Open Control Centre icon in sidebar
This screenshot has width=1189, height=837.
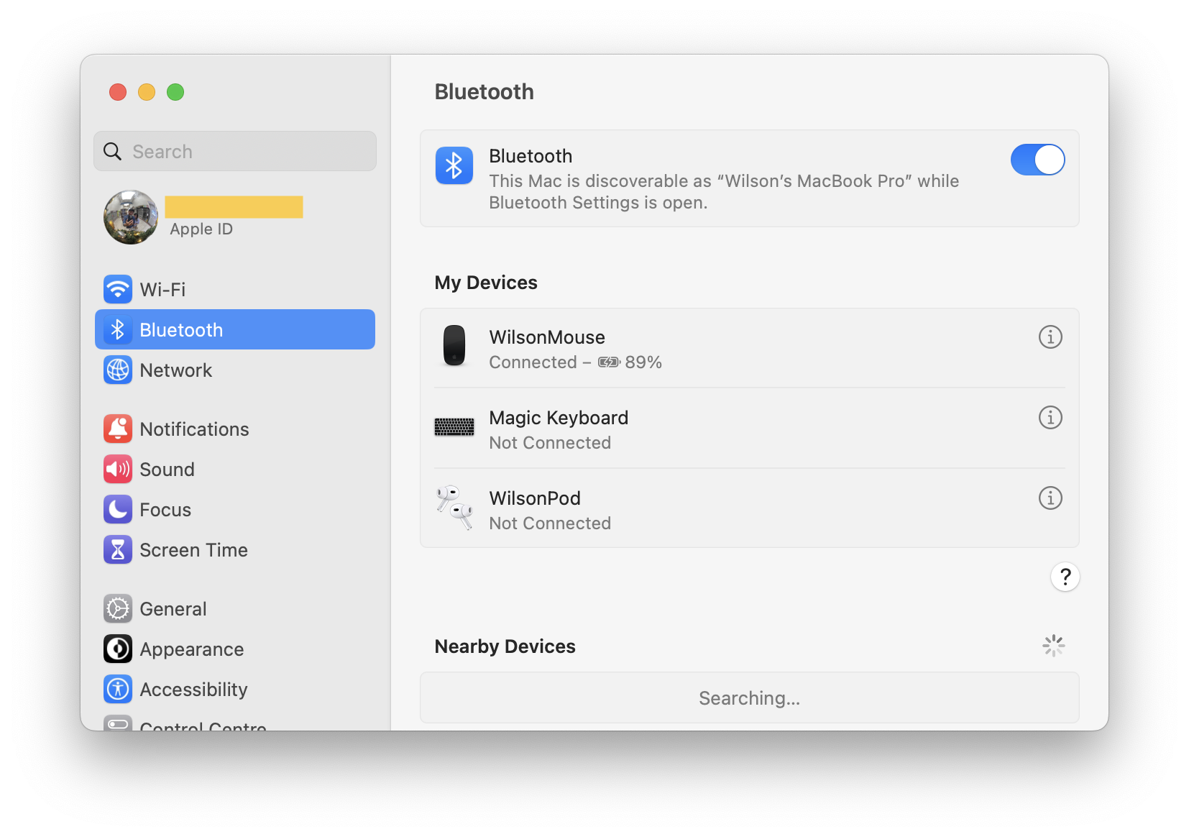coord(118,723)
